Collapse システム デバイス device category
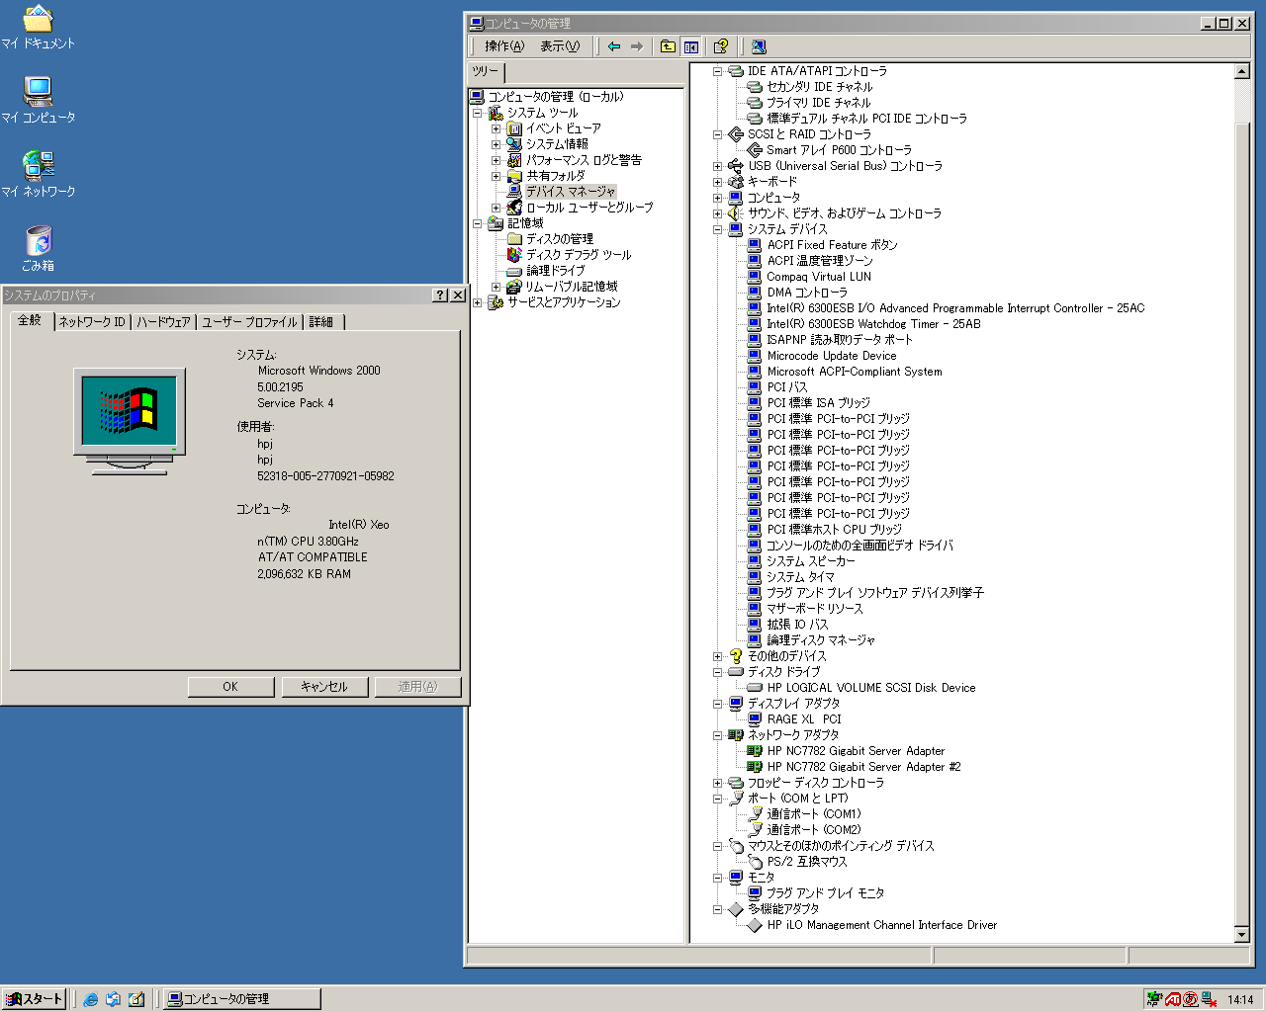Screen dimensions: 1266x1012 (x=718, y=229)
